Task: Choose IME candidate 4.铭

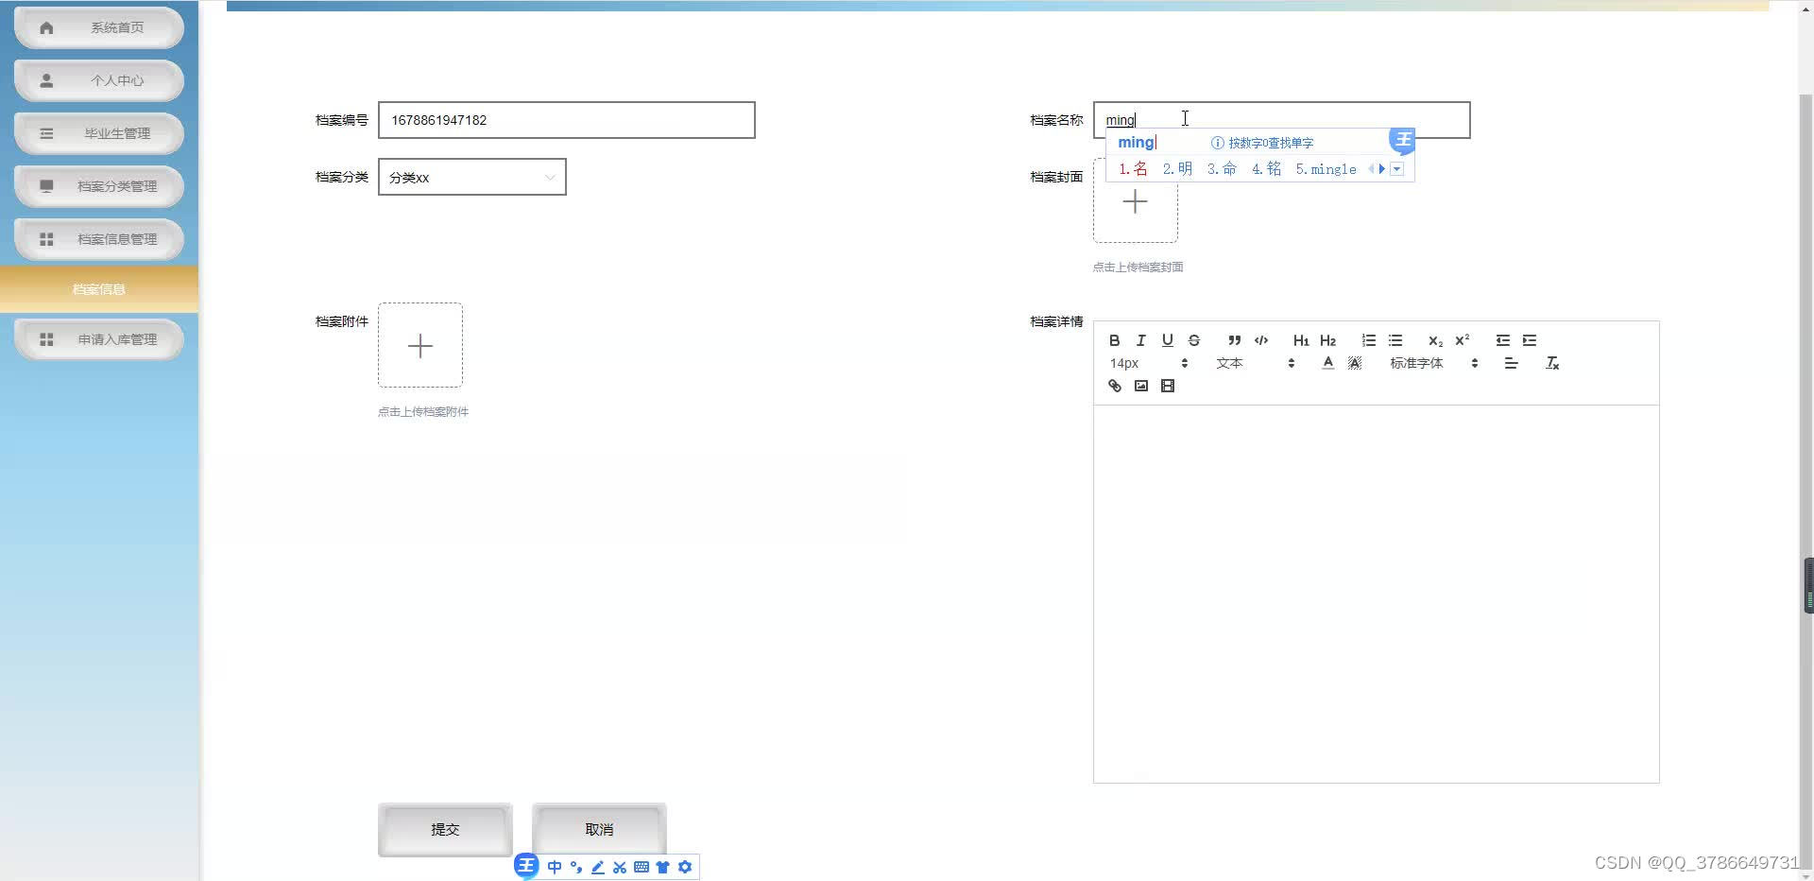Action: tap(1266, 169)
